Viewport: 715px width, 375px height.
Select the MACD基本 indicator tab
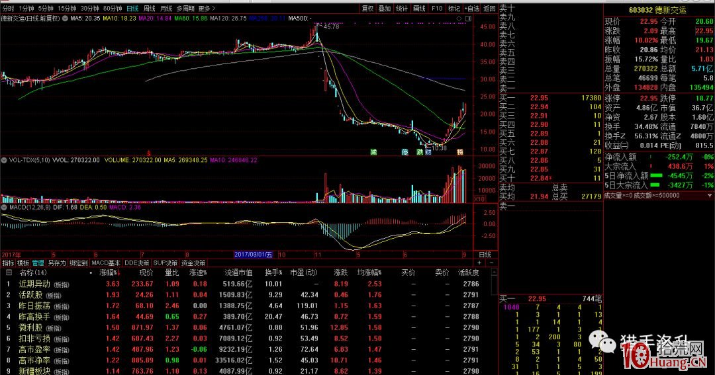click(106, 263)
